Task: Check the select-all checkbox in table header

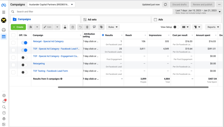Action: pos(13,35)
